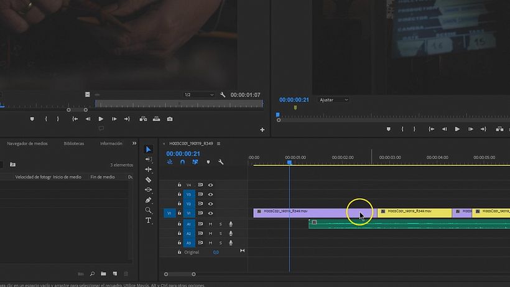The image size is (510, 287).
Task: Select the Type text tool
Action: tap(148, 220)
